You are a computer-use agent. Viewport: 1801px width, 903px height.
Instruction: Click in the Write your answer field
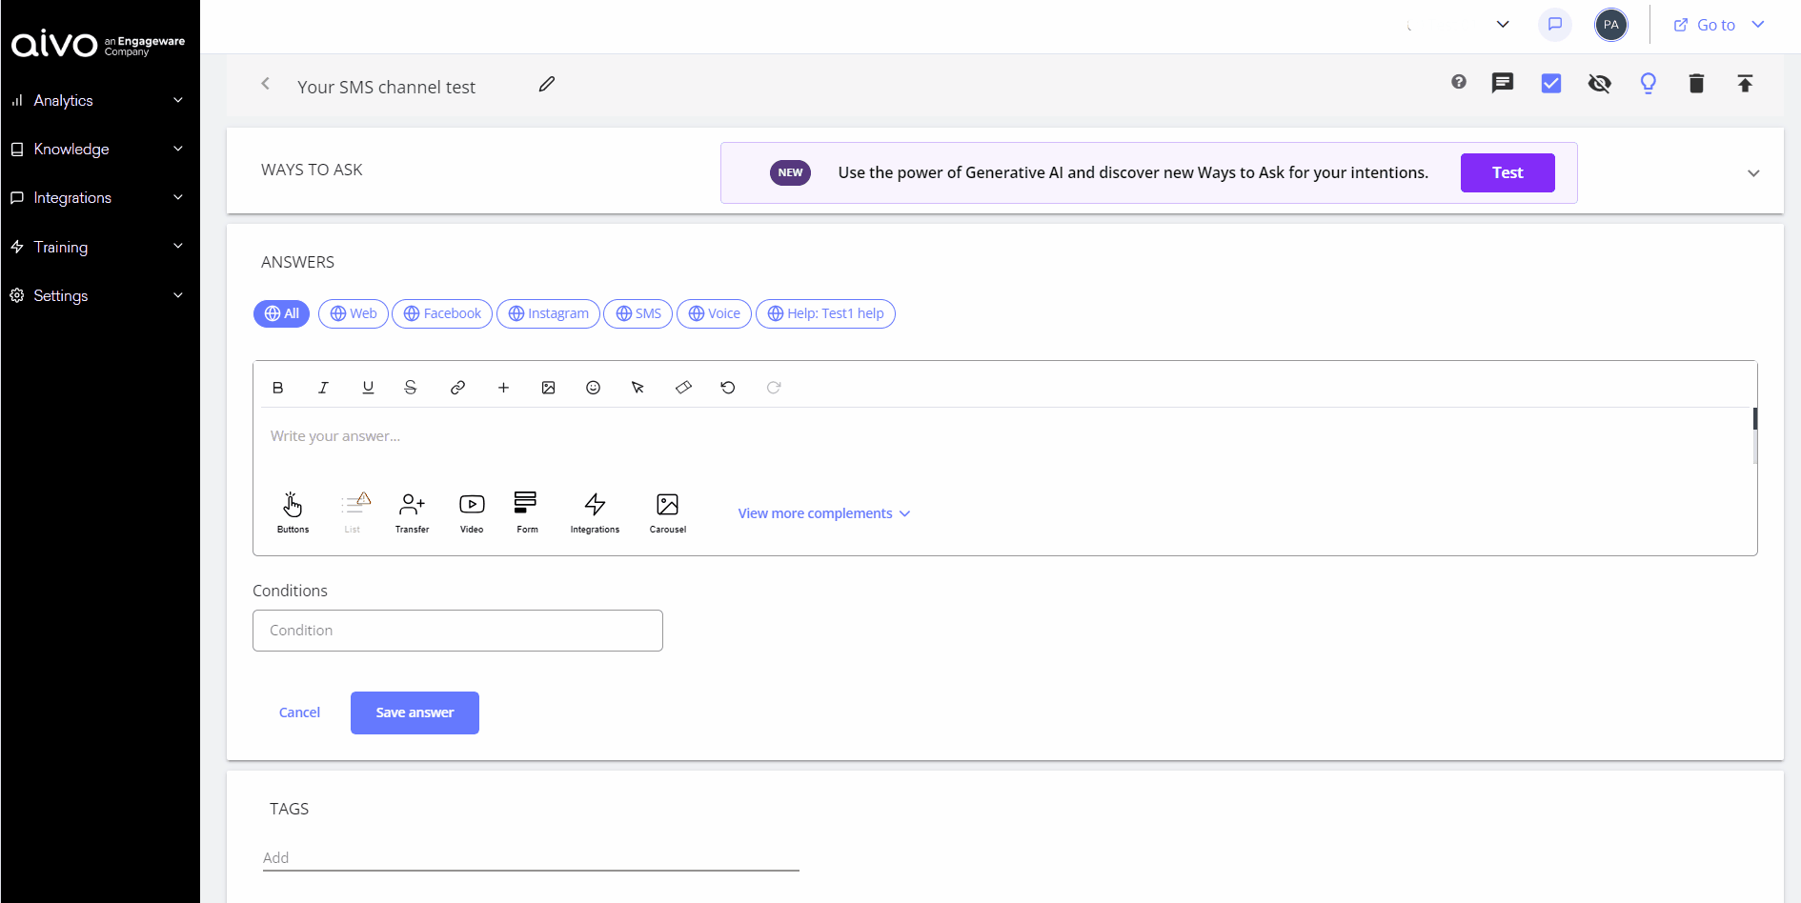coord(1002,436)
